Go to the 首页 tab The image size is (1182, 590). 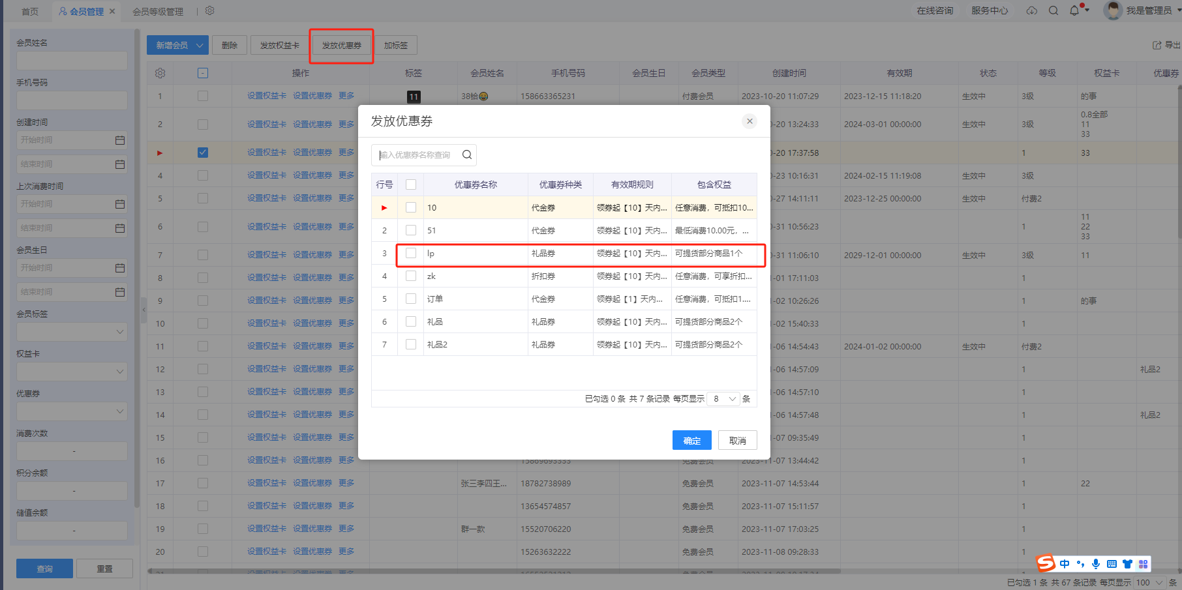pyautogui.click(x=30, y=12)
